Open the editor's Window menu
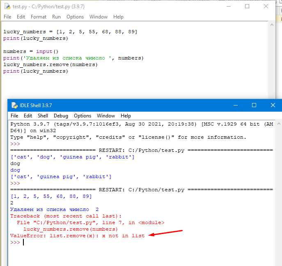The height and width of the screenshot is (266, 282). click(x=99, y=17)
